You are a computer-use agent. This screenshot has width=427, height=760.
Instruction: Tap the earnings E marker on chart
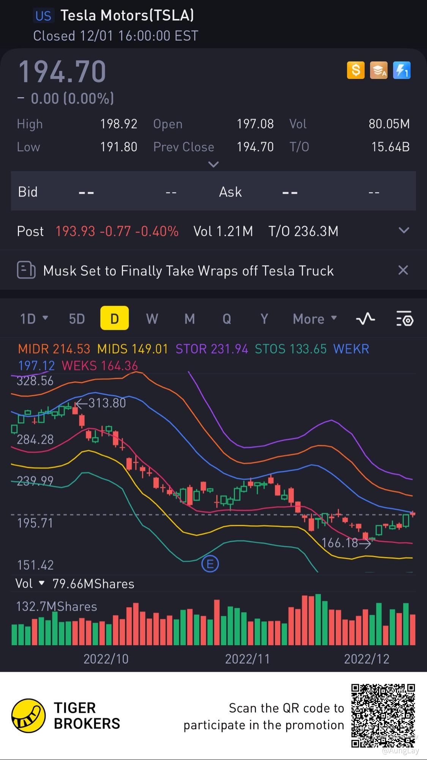click(210, 564)
